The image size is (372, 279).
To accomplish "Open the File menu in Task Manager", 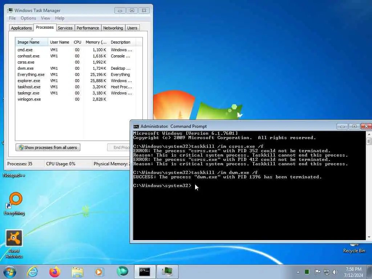I will 12,18.
